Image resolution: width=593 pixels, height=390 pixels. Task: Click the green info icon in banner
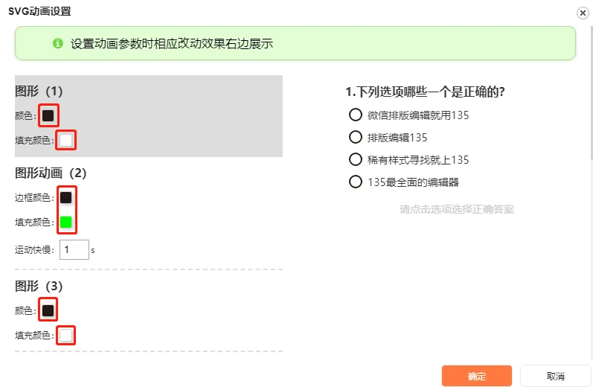58,44
